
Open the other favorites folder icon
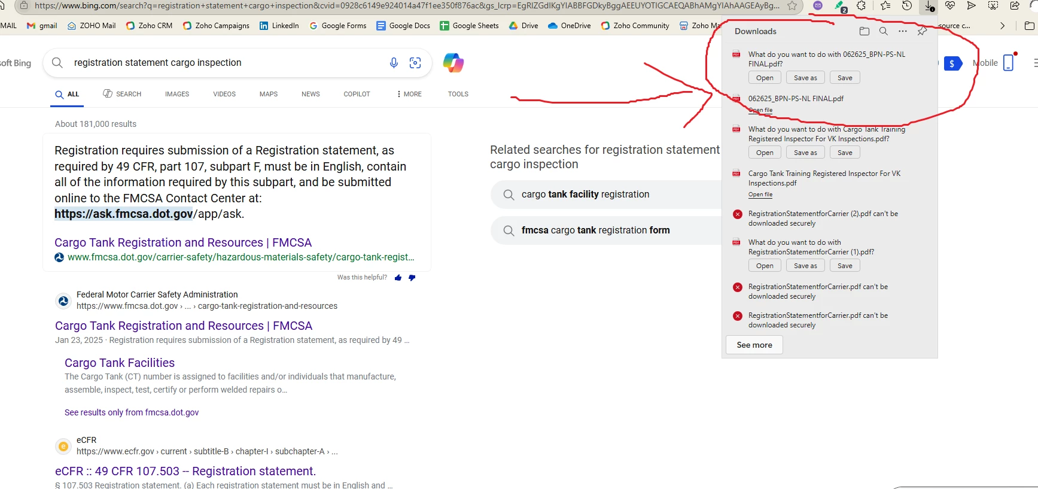(x=1030, y=26)
